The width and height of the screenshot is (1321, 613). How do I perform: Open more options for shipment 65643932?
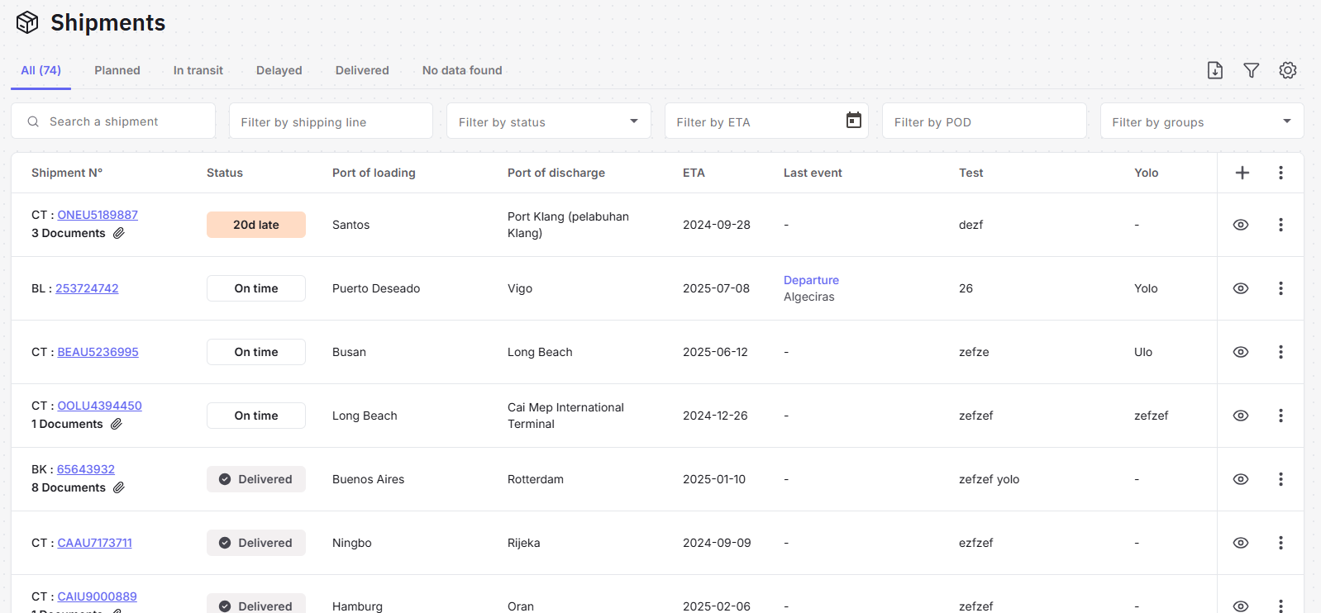(1280, 479)
